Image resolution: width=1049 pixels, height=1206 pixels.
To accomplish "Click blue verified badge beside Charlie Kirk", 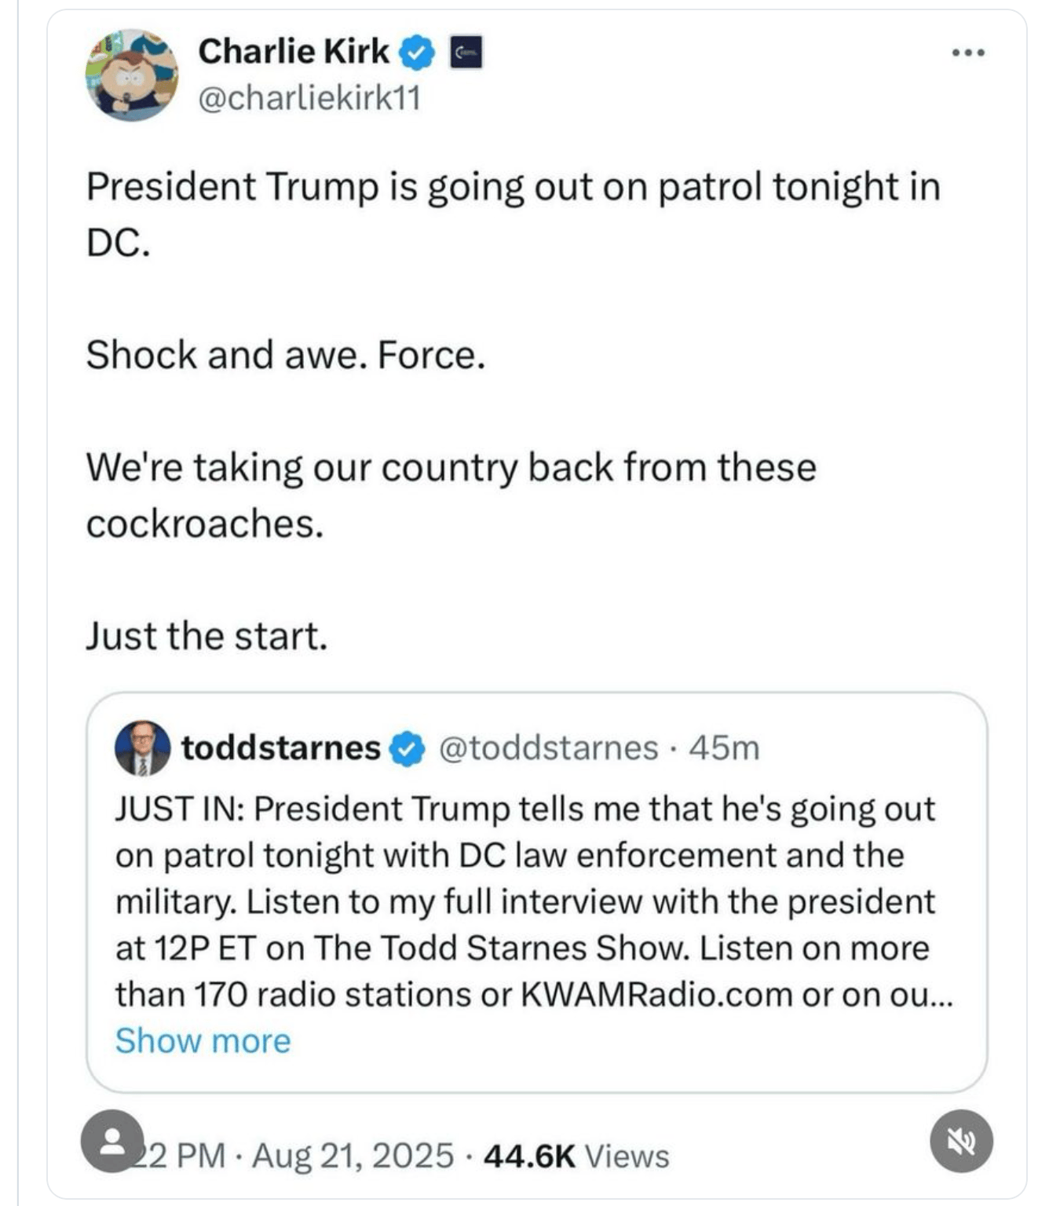I will (417, 53).
